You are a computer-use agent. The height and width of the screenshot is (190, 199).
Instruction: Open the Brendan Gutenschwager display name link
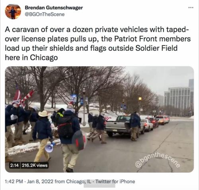54,8
